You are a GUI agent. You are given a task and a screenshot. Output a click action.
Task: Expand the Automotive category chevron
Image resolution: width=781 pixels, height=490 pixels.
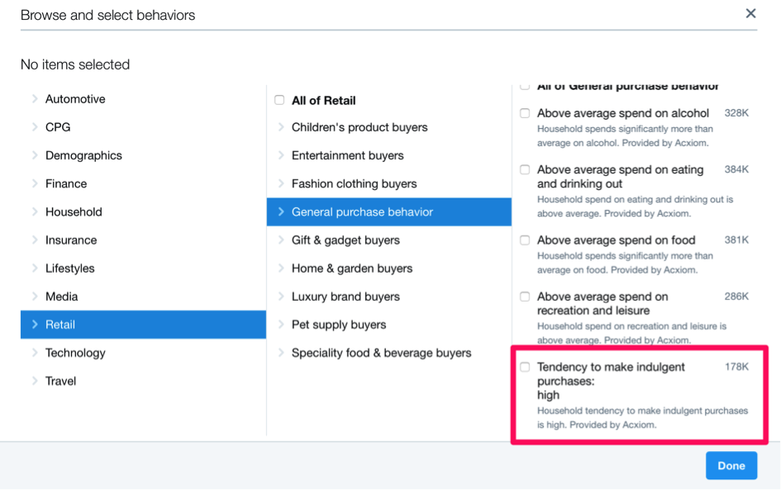click(35, 99)
